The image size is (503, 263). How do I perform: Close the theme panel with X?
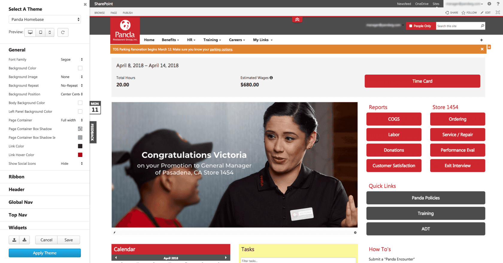[85, 4]
